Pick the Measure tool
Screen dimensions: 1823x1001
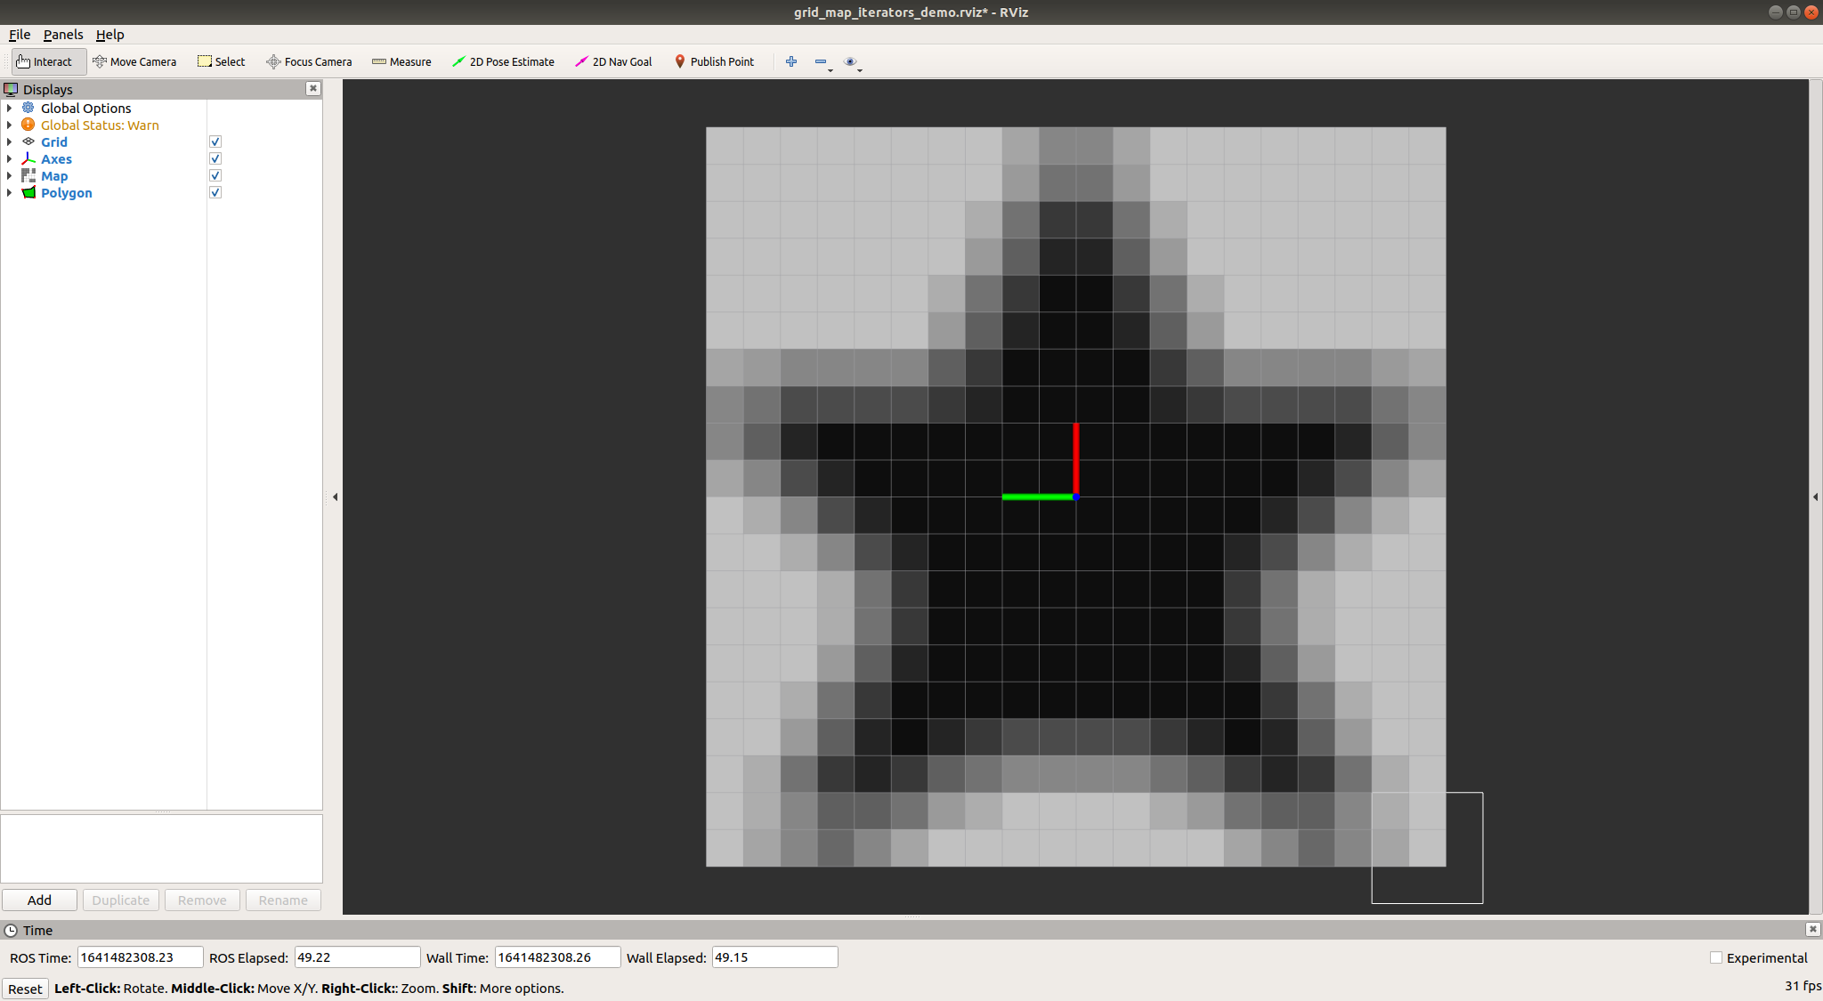(401, 61)
